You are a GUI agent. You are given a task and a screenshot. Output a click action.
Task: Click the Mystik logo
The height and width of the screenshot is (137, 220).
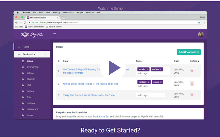pos(32,34)
